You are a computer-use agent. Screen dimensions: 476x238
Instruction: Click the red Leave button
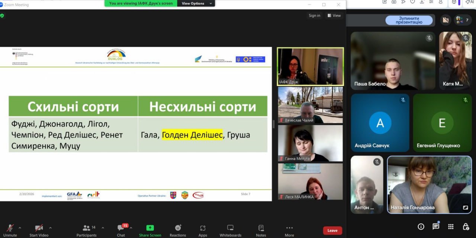tap(332, 231)
